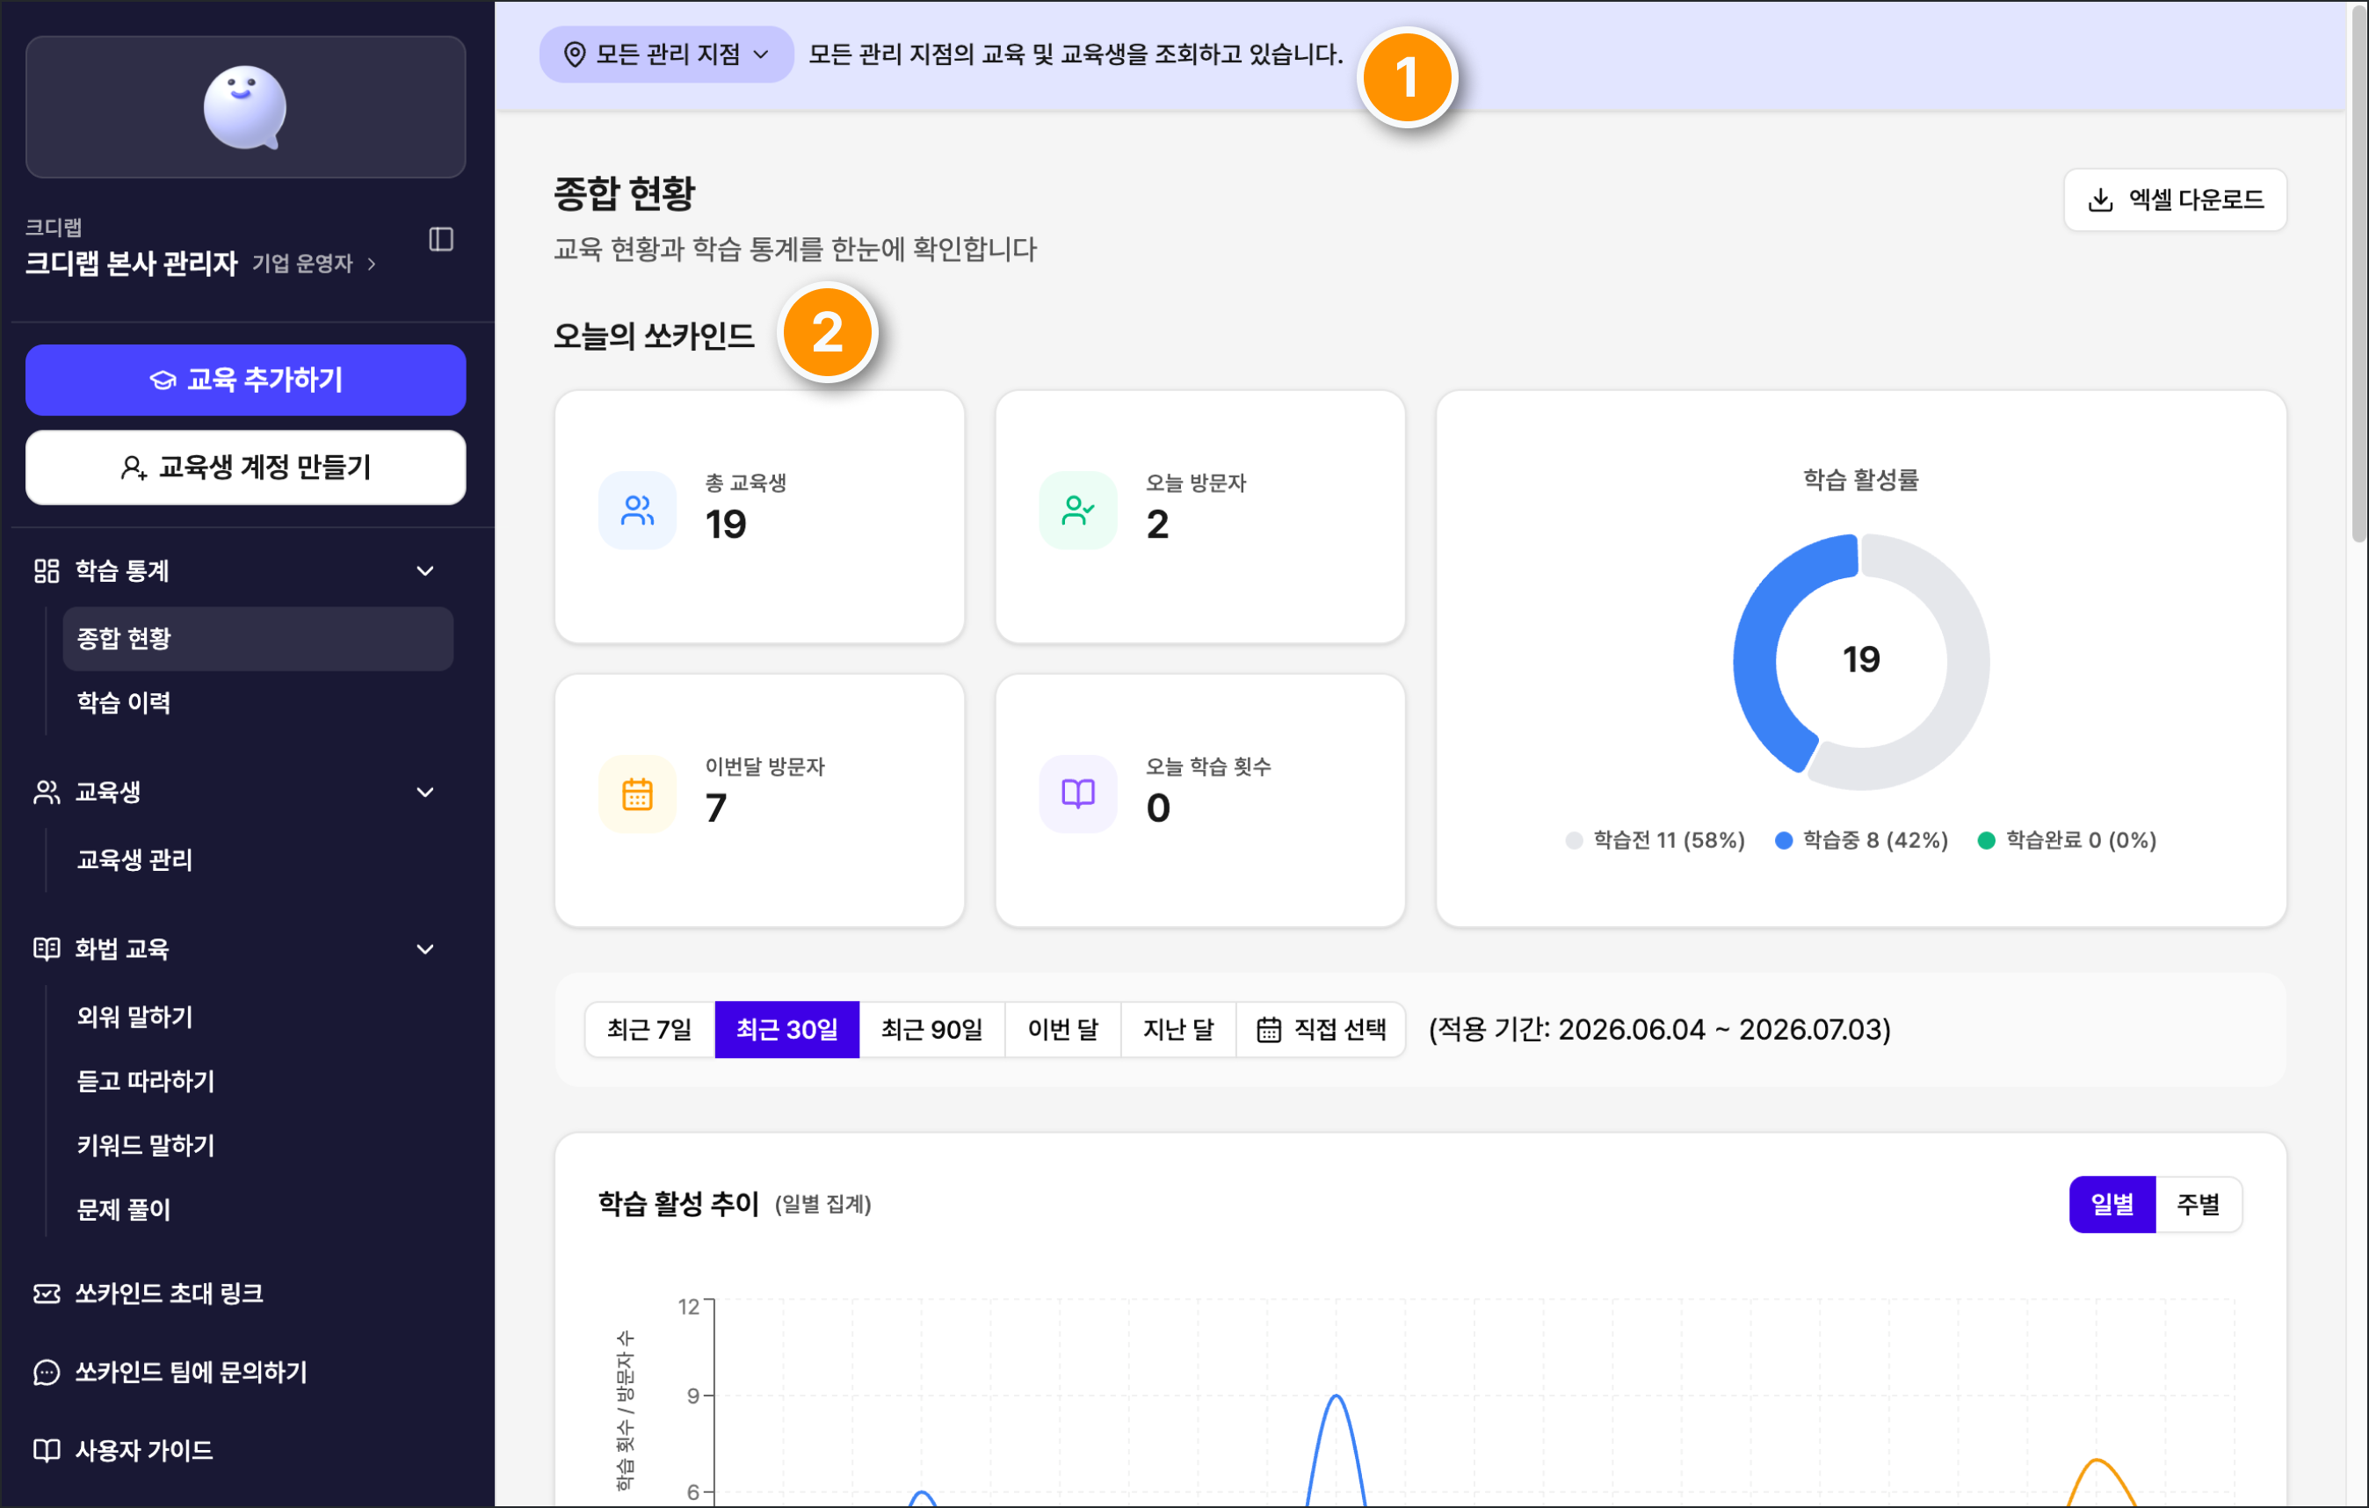
Task: Click the location pin icon for 관리 지점
Action: (x=575, y=54)
